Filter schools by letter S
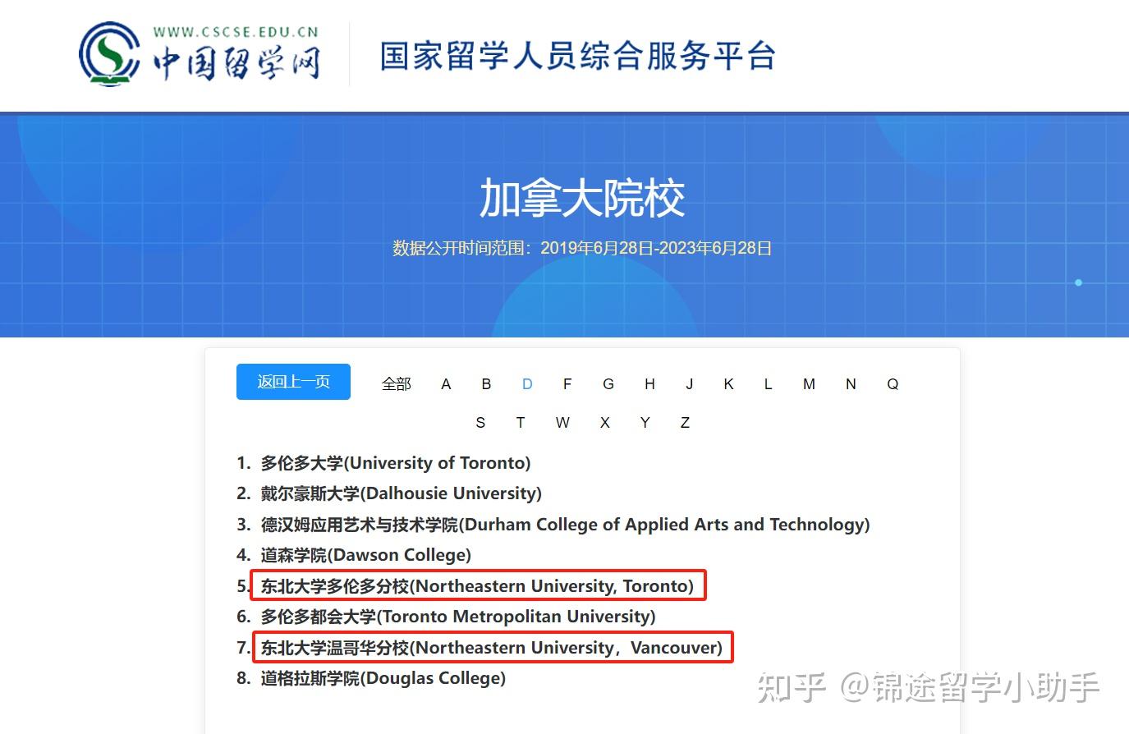This screenshot has width=1129, height=734. [480, 422]
